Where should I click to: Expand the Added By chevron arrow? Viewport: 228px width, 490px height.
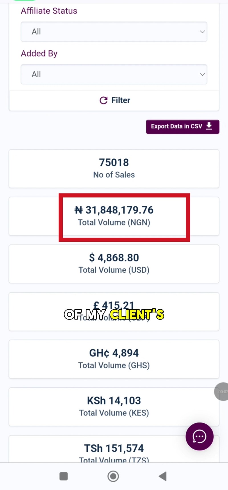coord(202,74)
